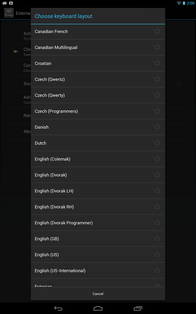
Task: Pick the English (Colemak) layout
Action: click(98, 159)
